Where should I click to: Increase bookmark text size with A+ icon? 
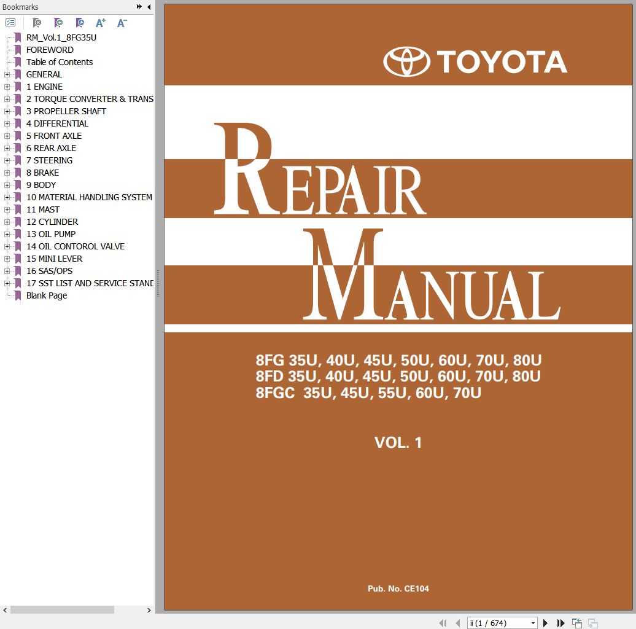click(x=100, y=23)
